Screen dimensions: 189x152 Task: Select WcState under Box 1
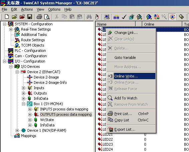point(47,120)
